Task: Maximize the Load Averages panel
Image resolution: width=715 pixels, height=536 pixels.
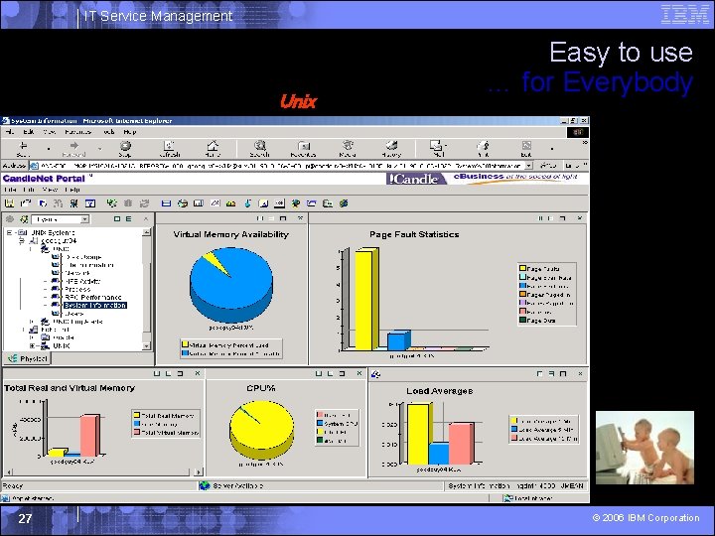Action: 563,374
